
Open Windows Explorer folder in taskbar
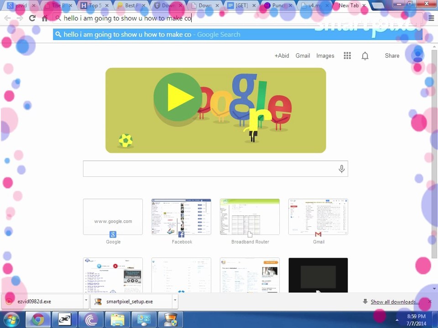[x=118, y=320]
